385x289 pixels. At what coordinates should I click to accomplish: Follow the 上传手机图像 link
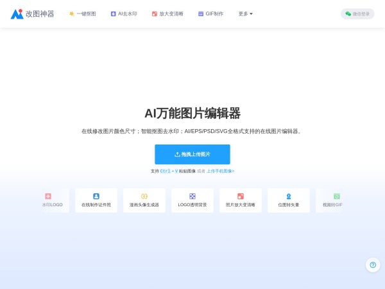coord(221,171)
